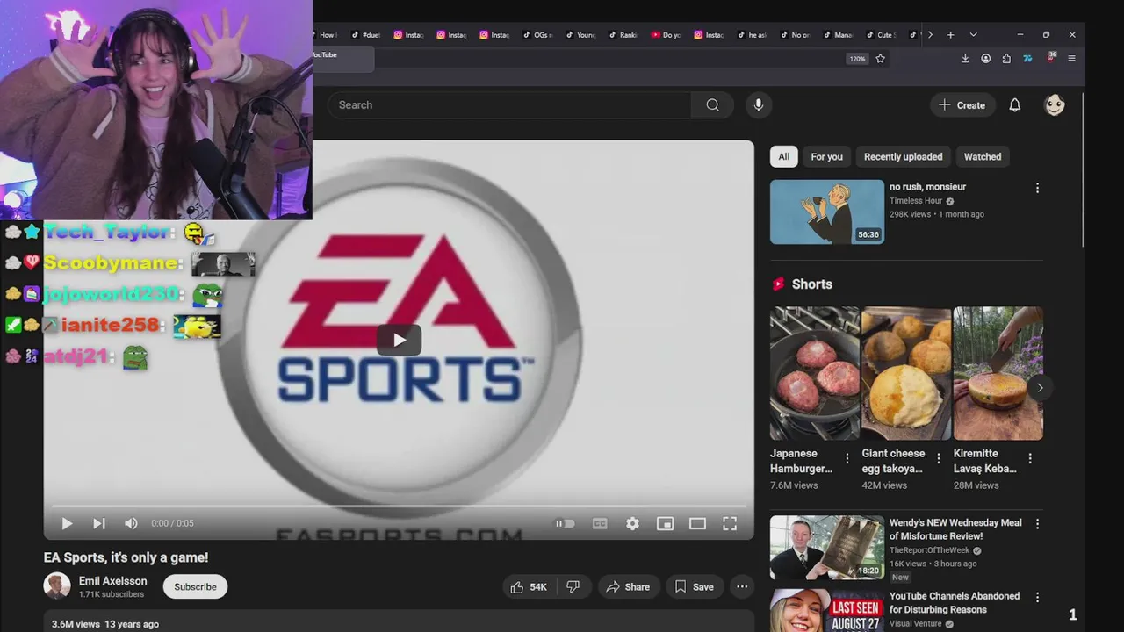Open player settings gear
Viewport: 1124px width, 632px height.
pyautogui.click(x=632, y=523)
